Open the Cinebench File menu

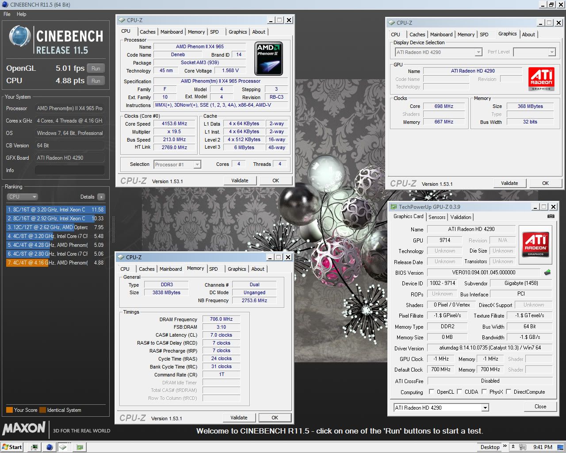pyautogui.click(x=7, y=14)
